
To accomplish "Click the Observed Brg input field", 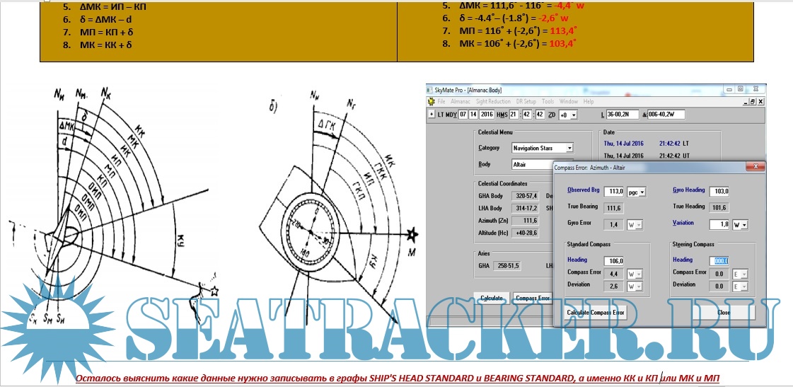I will pyautogui.click(x=614, y=192).
